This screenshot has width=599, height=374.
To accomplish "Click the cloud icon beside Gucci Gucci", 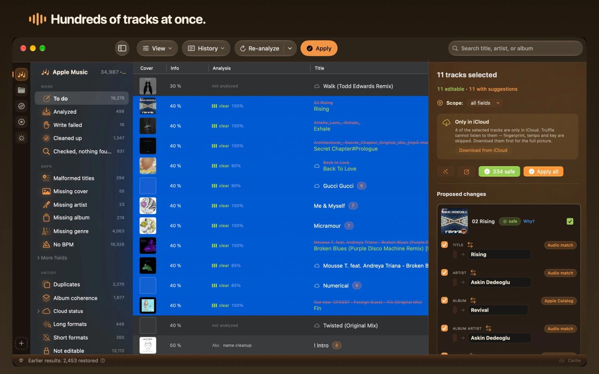I will point(317,186).
